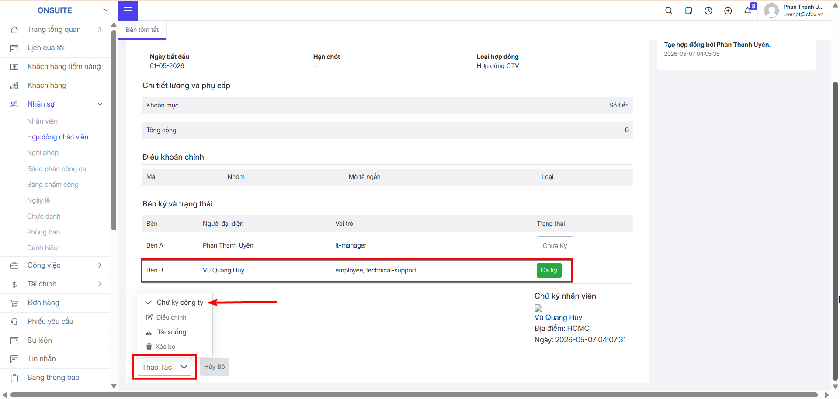Click the Chưa Ký status button
Screen dimensions: 840x399
[555, 246]
